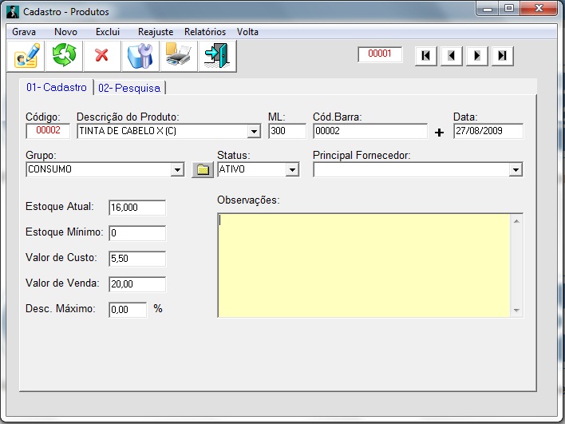The width and height of the screenshot is (565, 424).
Task: Click the Grava save icon with pencil
Action: point(26,55)
